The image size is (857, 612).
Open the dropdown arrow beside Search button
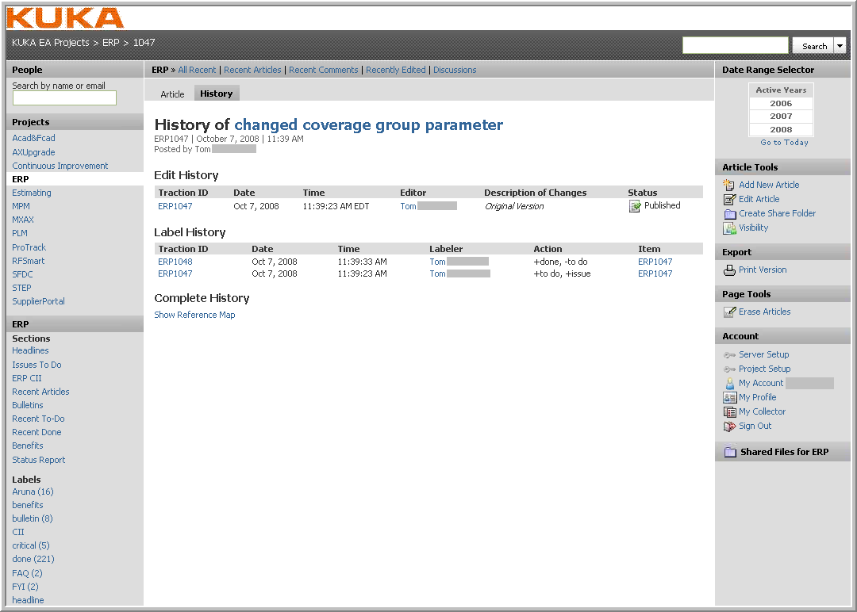(x=840, y=46)
